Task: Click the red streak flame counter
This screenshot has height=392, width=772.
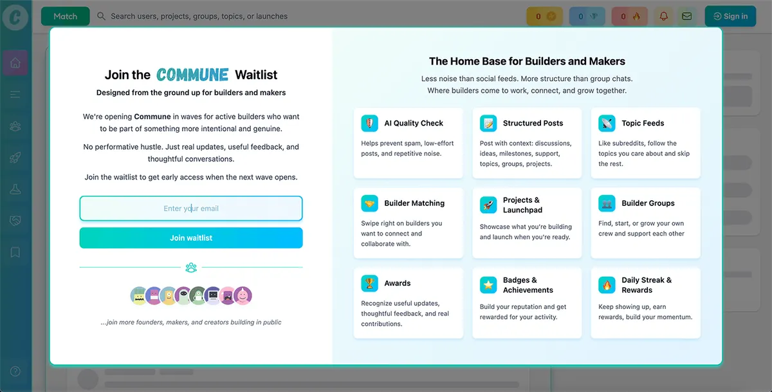Action: click(630, 16)
